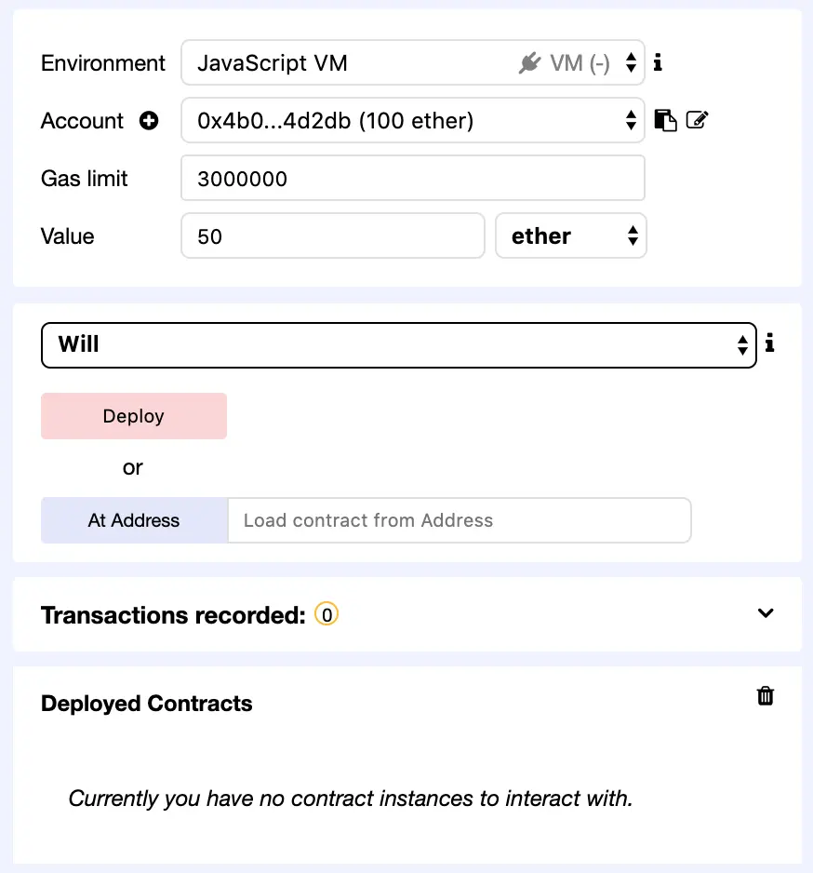Focus the Load contract from Address field
This screenshot has height=873, width=813.
click(x=459, y=520)
